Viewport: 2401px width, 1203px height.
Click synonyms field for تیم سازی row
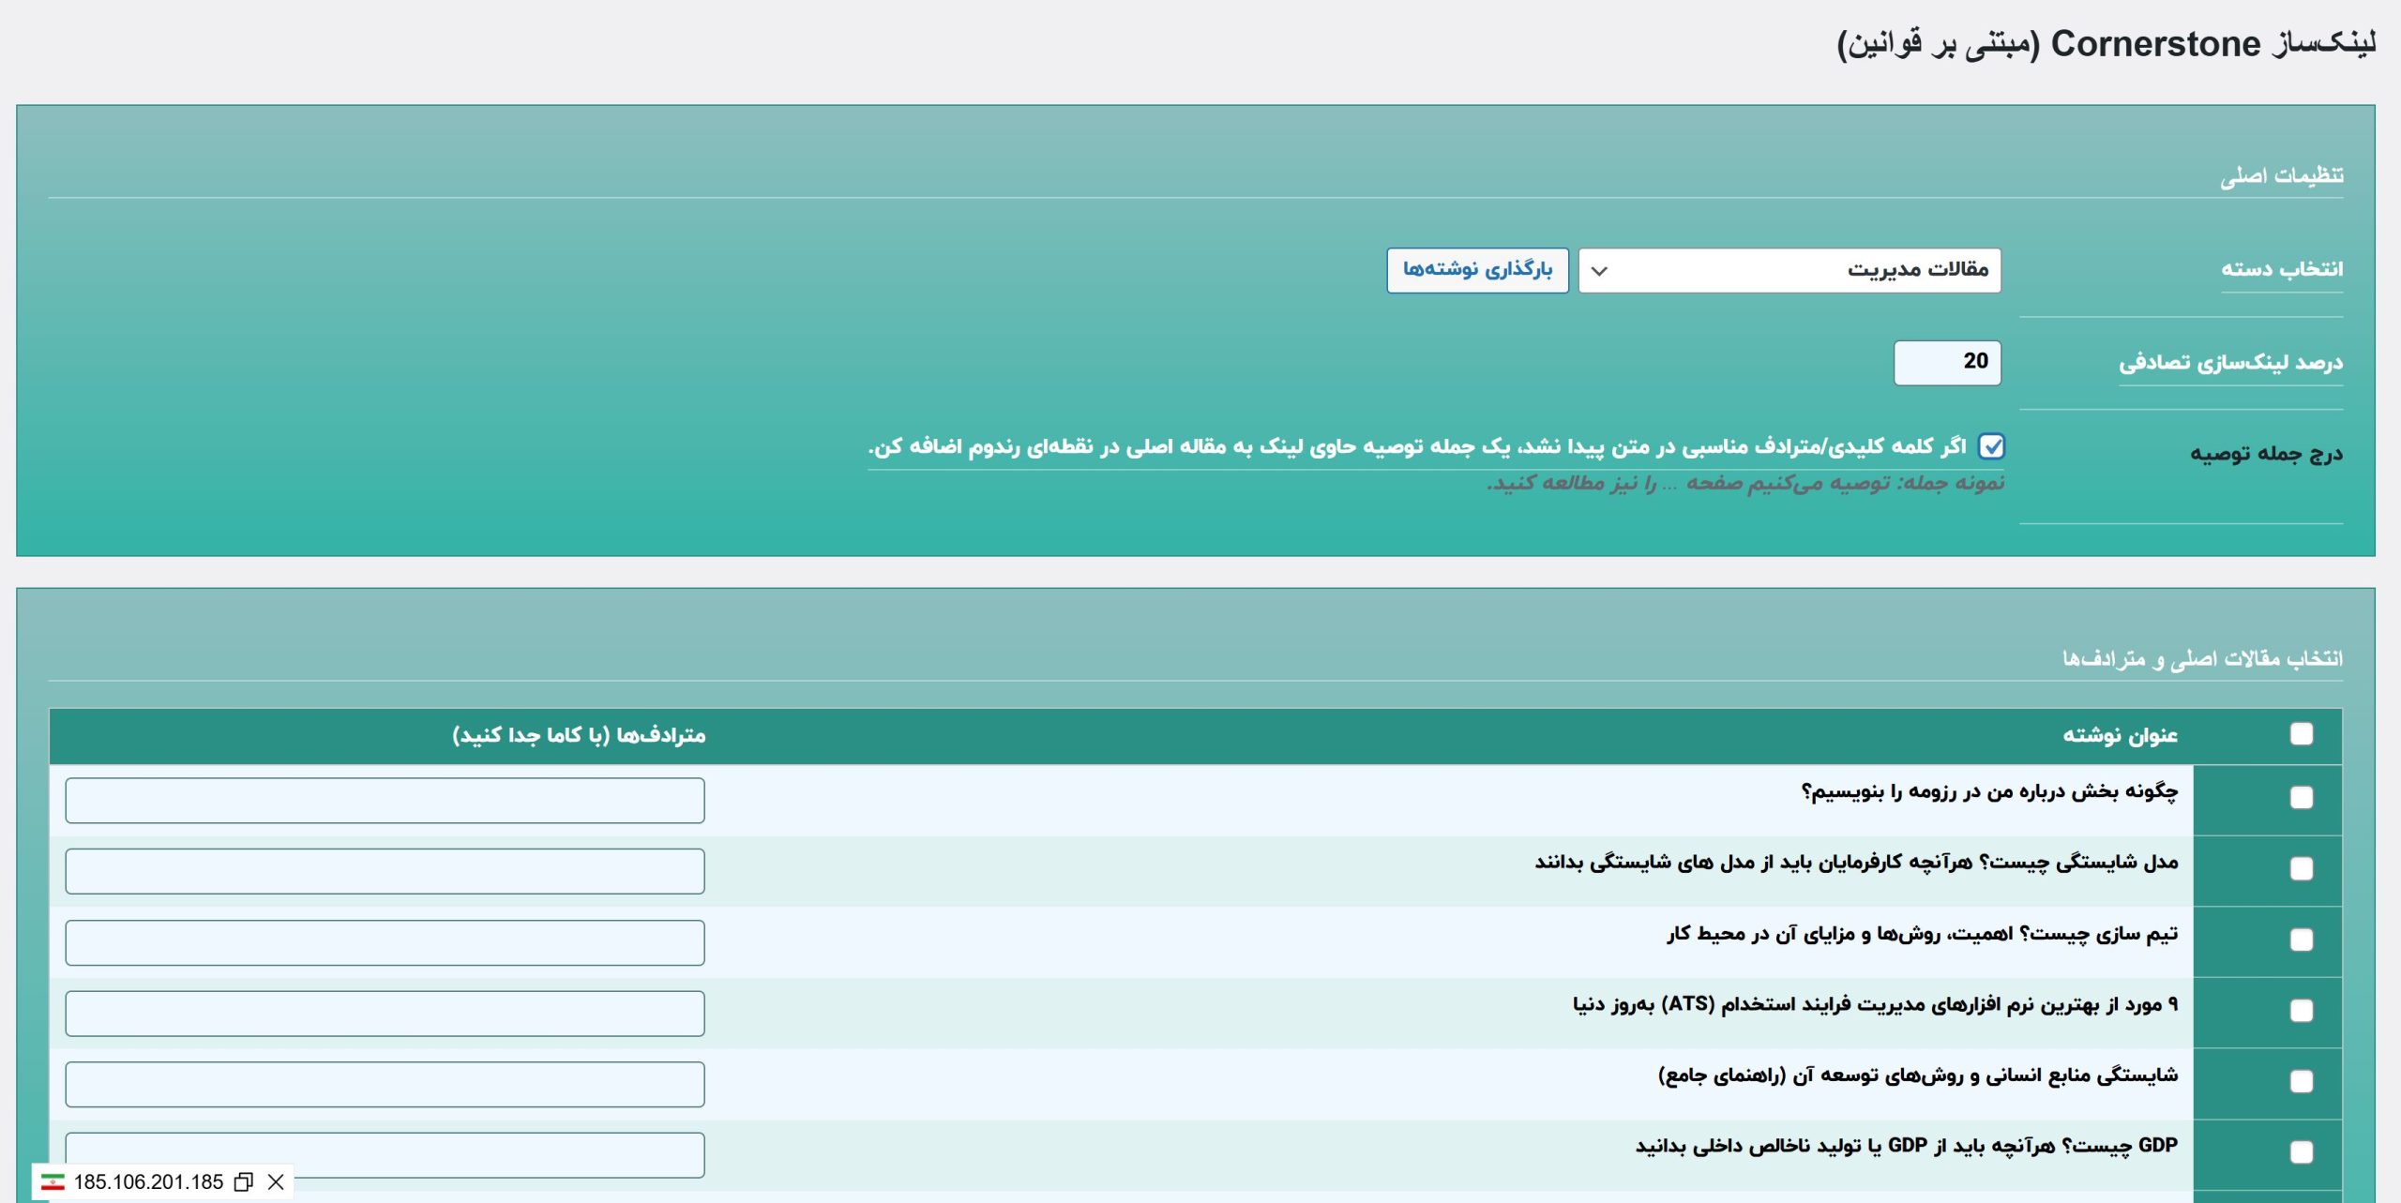(x=385, y=942)
